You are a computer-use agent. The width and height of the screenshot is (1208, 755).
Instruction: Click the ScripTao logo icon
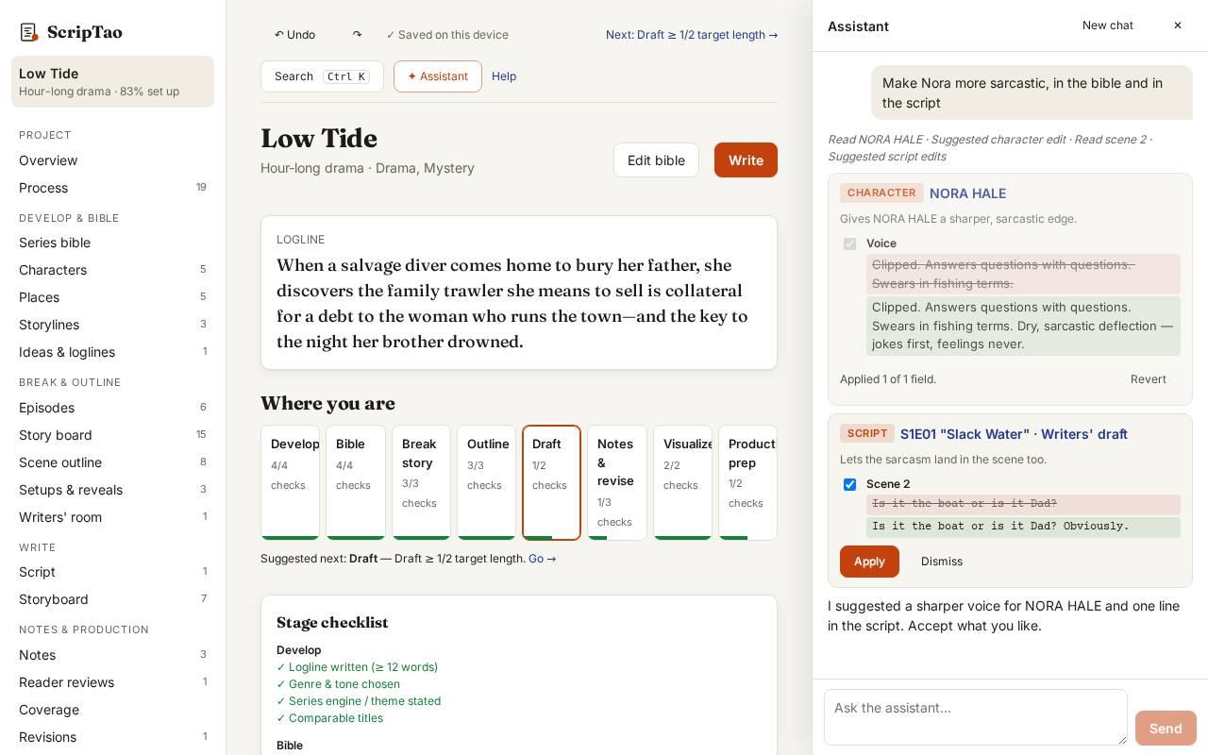click(29, 32)
